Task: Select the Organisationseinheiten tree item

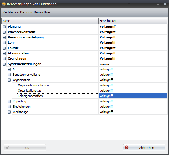Action: (33, 85)
